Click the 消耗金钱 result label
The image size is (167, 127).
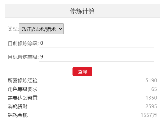tap(18, 115)
